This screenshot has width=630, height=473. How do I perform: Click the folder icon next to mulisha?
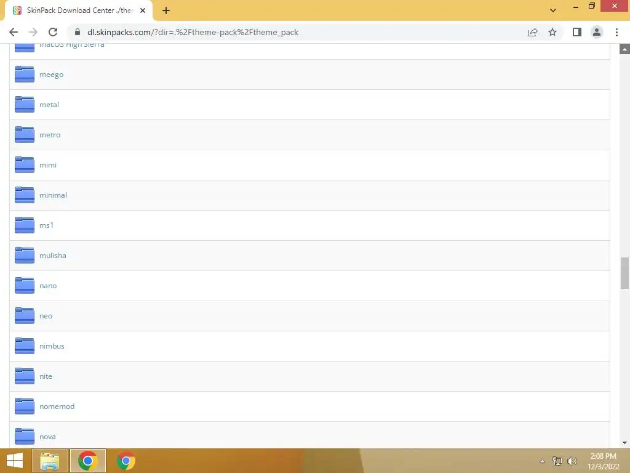(x=25, y=256)
